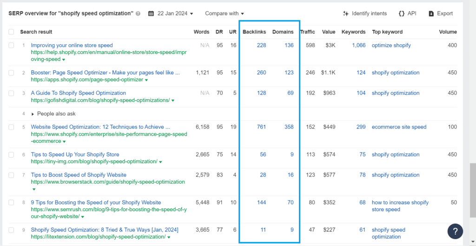
Task: Open the 1,066 keywords value
Action: [359, 45]
